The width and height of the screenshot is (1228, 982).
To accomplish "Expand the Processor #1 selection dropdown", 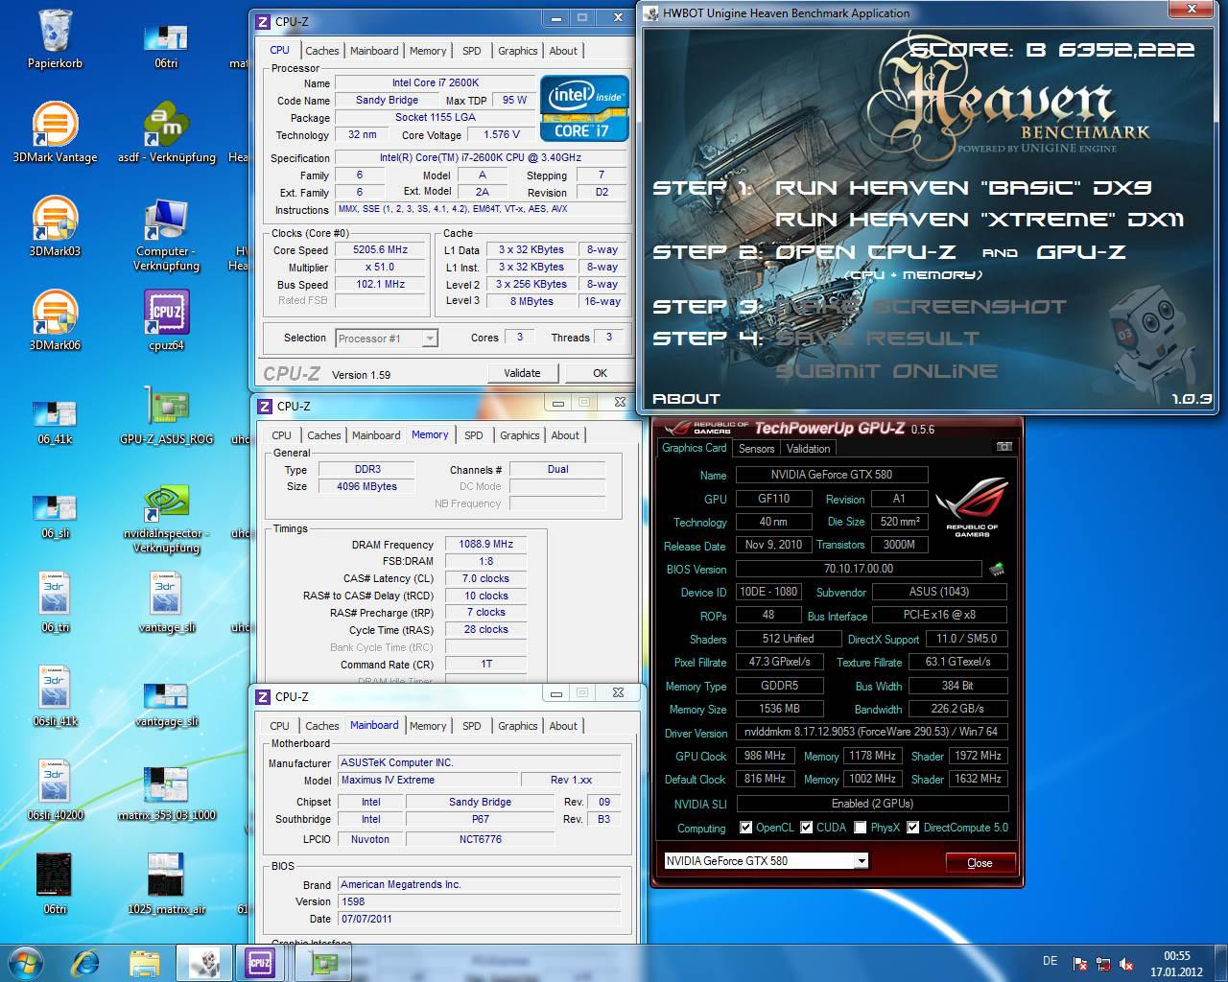I will click(430, 339).
